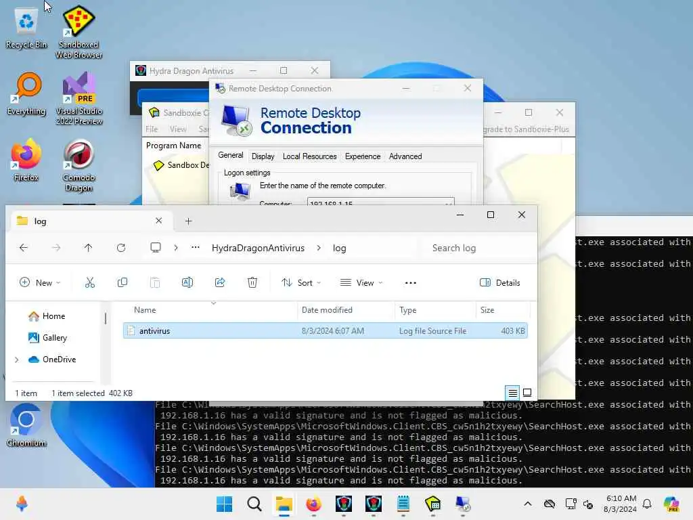The width and height of the screenshot is (693, 520).
Task: Click HydraDragonAntivirus breadcrumb
Action: tap(258, 248)
